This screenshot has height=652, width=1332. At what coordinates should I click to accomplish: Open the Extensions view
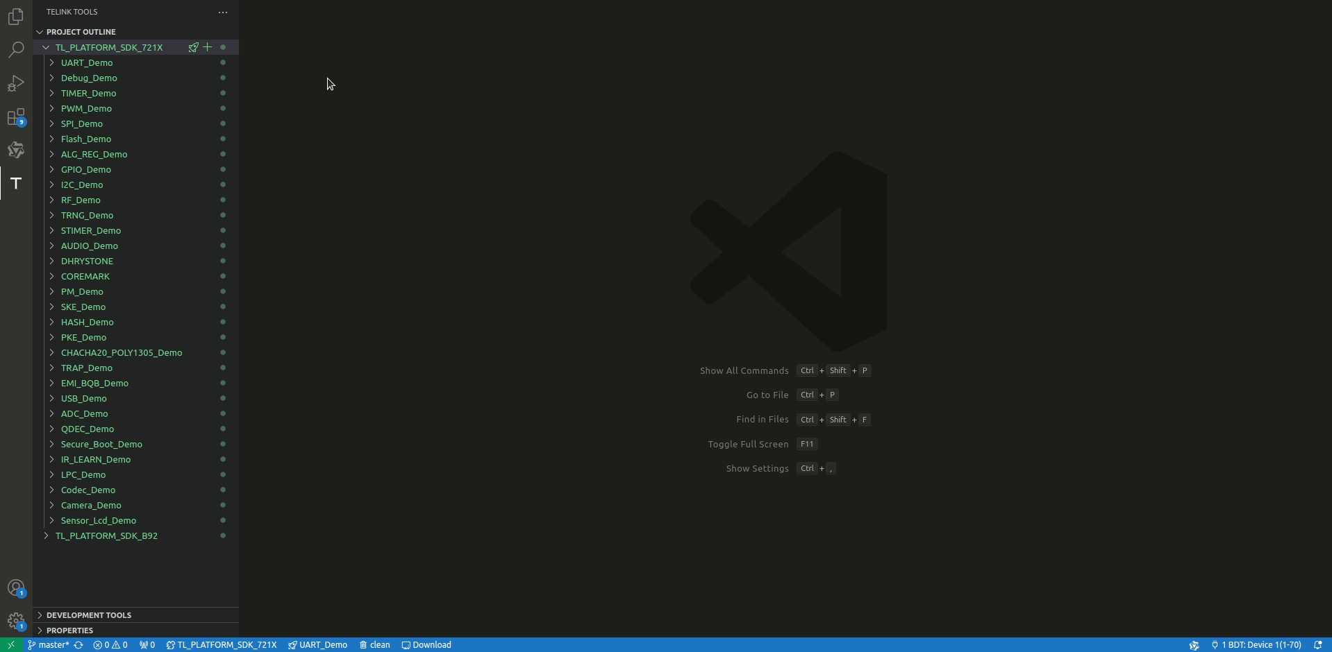click(x=16, y=117)
